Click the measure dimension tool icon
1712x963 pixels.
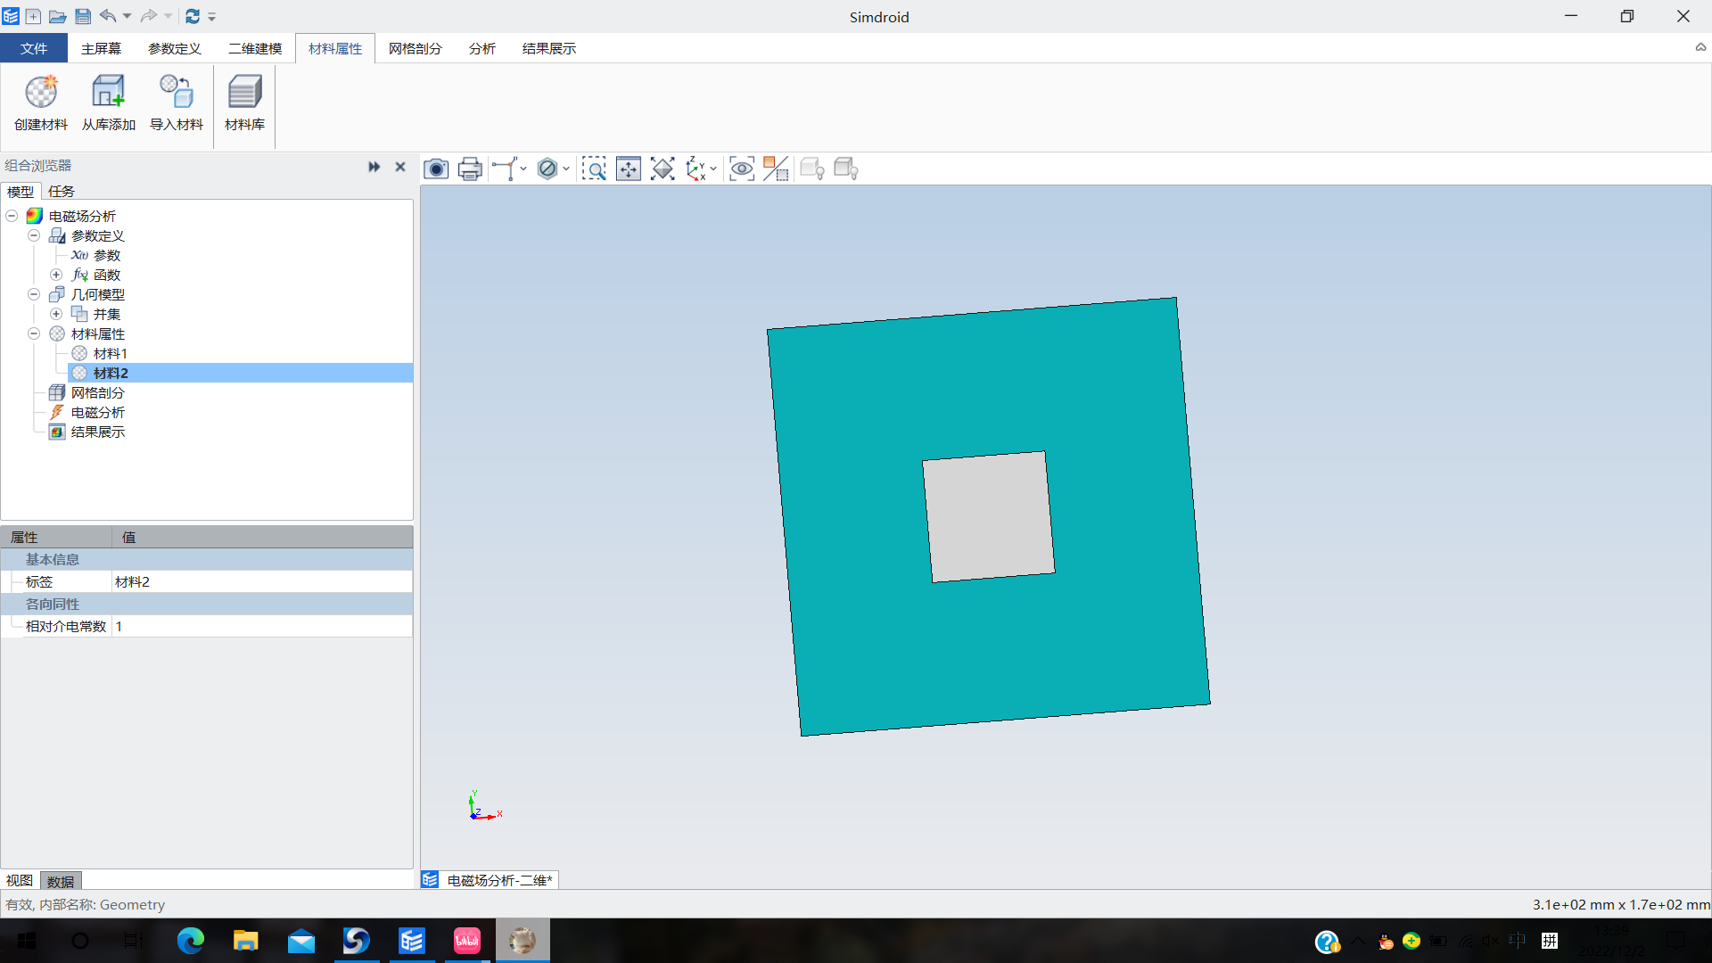coord(505,169)
